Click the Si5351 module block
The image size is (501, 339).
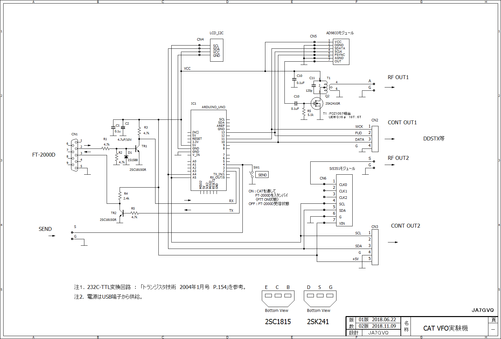(x=344, y=200)
